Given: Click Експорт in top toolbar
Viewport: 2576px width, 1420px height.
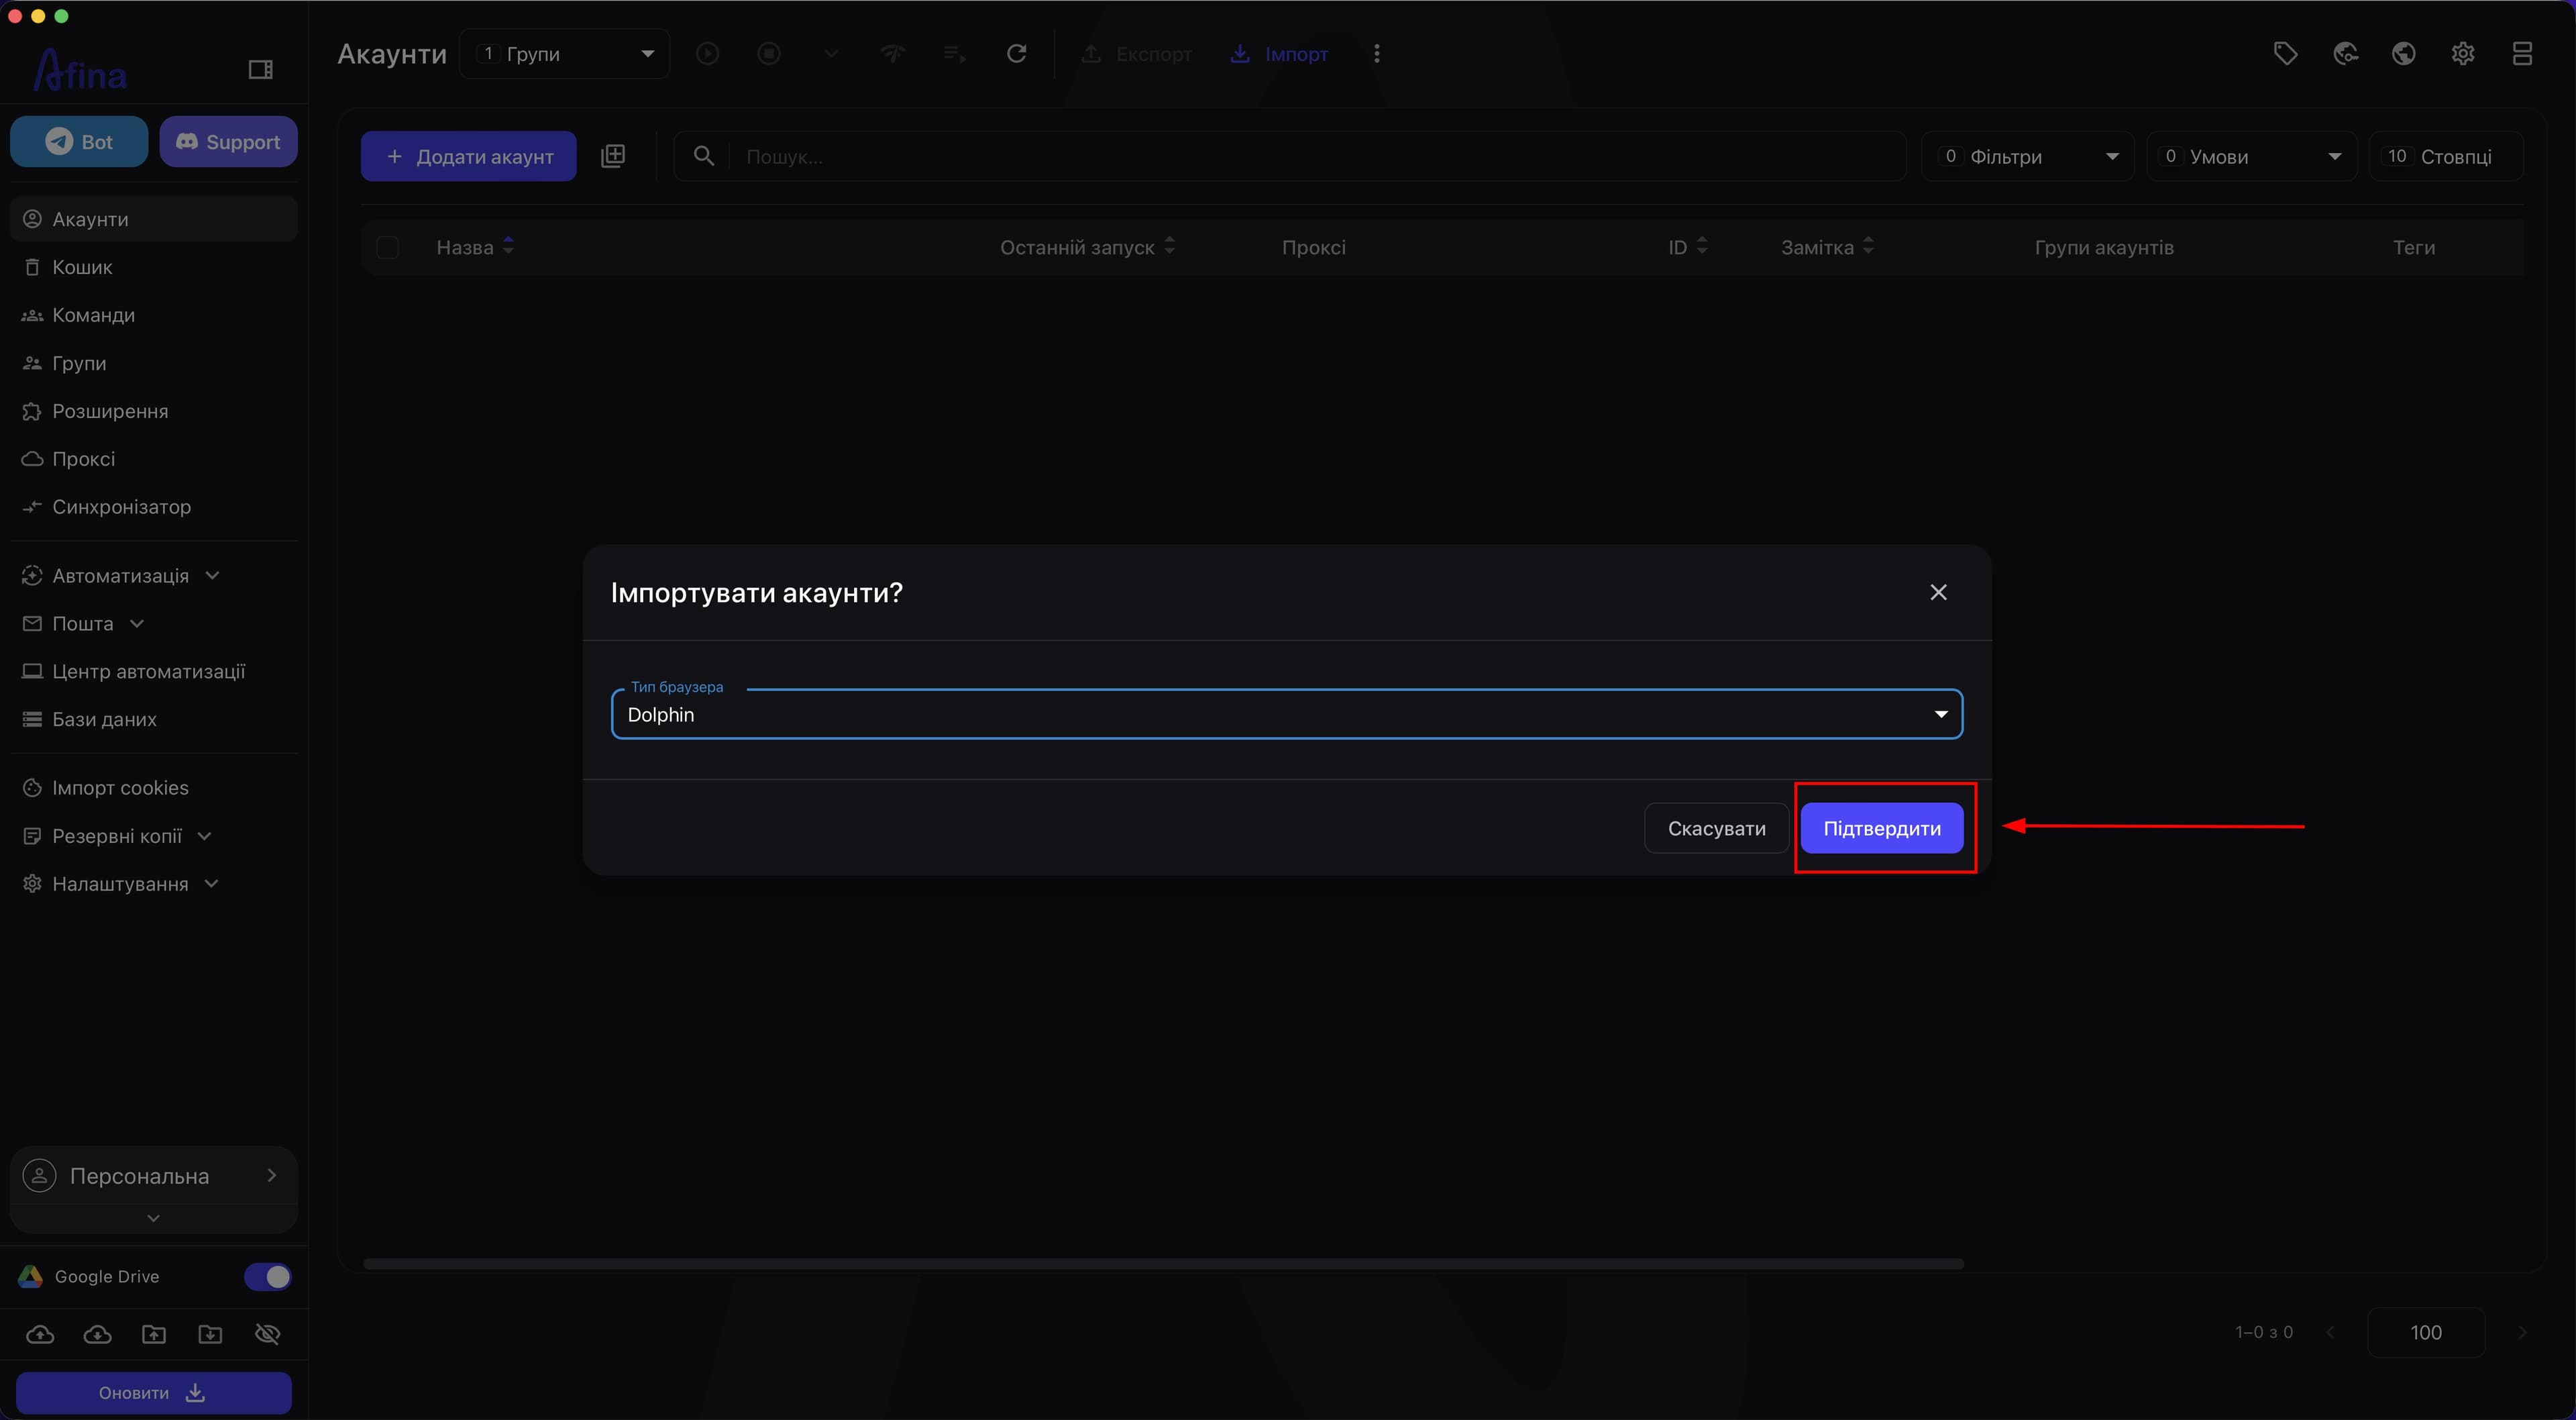Looking at the screenshot, I should [1136, 54].
